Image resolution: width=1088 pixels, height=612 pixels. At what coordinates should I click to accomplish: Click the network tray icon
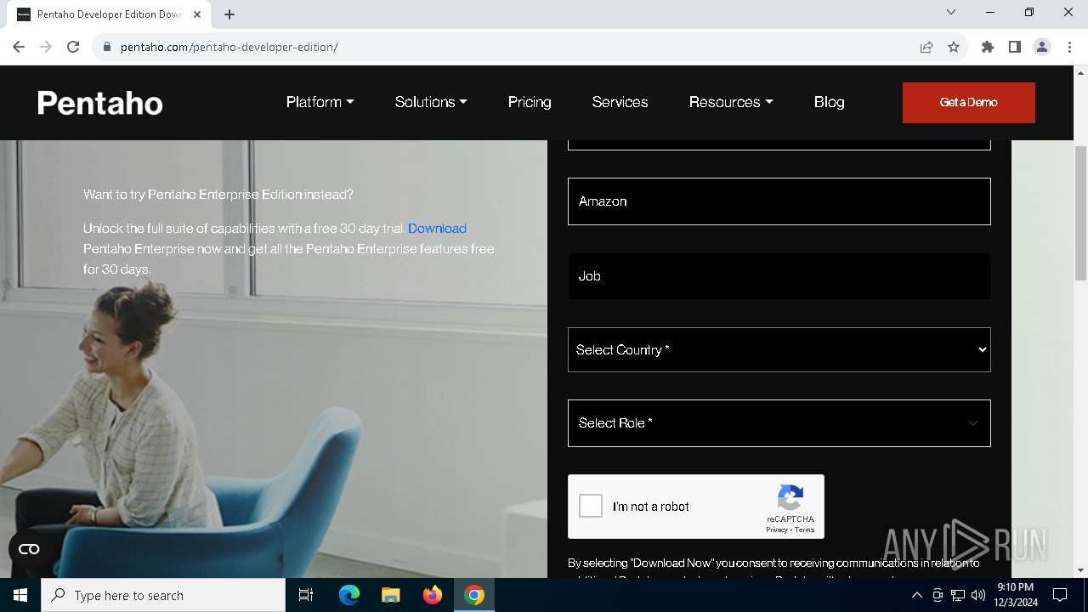(958, 595)
